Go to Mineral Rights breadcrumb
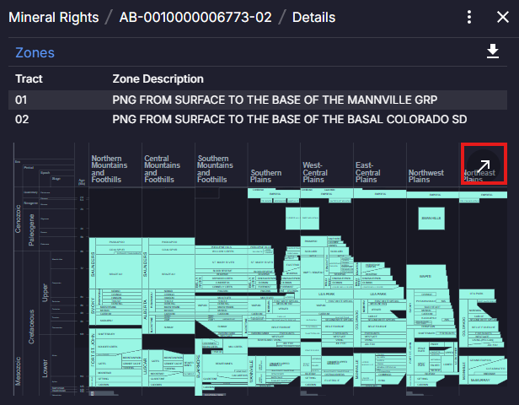The image size is (519, 405). [53, 17]
